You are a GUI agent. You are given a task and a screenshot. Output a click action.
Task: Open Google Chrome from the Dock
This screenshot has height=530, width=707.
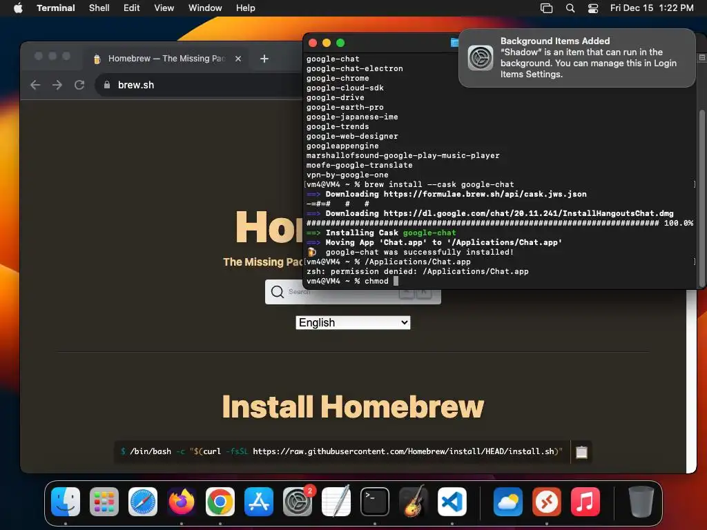coord(220,502)
